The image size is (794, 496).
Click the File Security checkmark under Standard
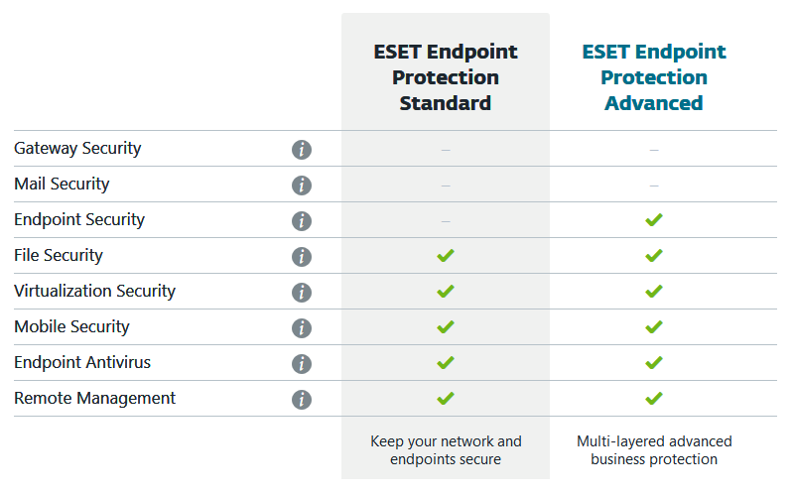(446, 256)
